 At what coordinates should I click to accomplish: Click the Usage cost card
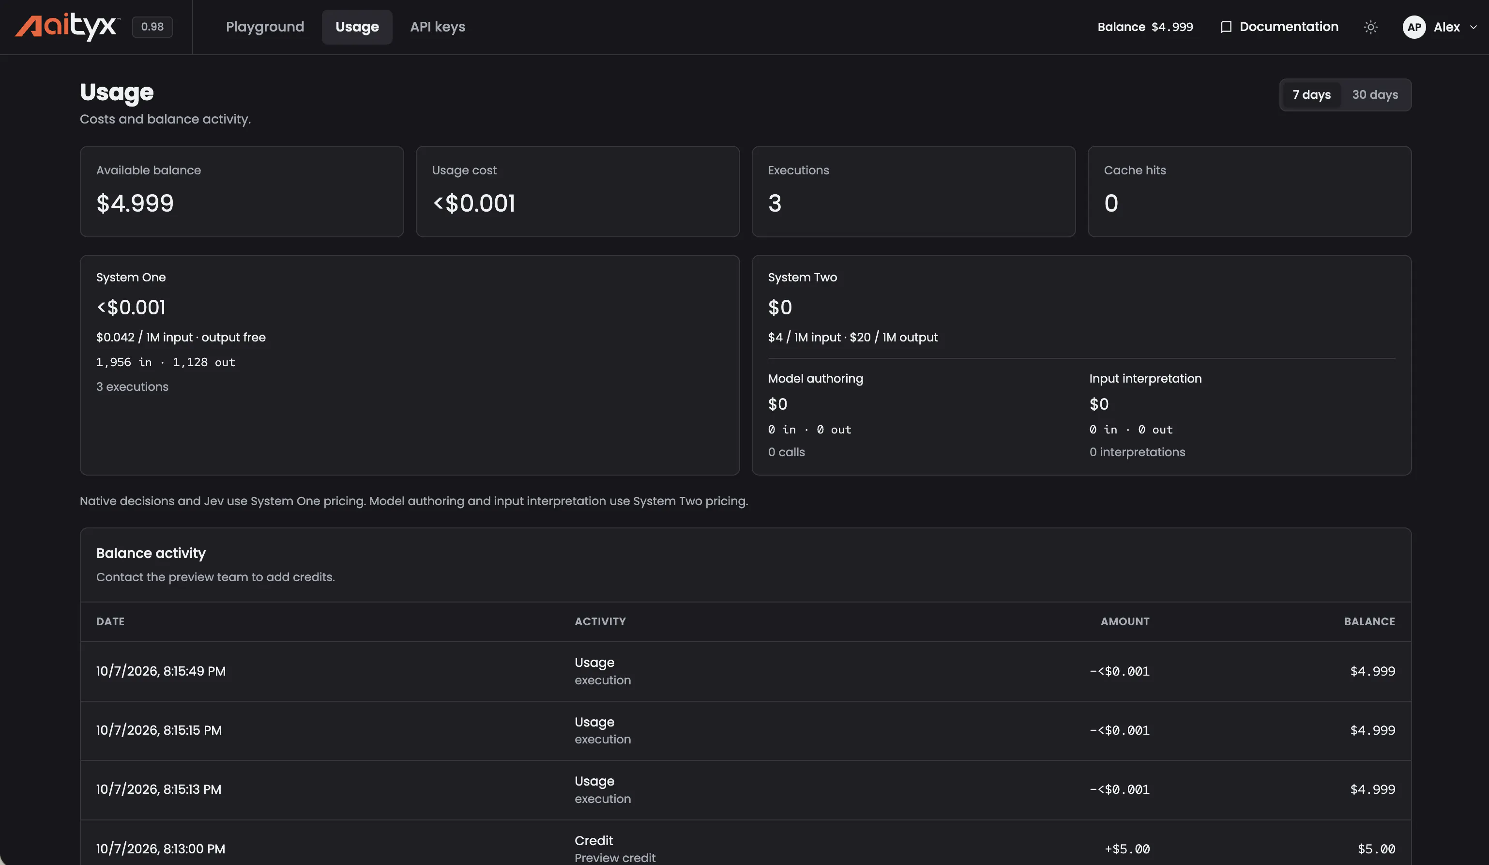[x=578, y=192]
